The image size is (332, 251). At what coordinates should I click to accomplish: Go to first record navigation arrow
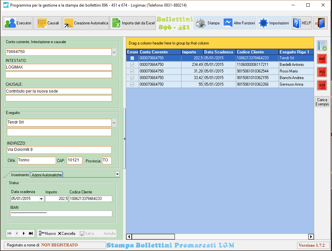(x=9, y=234)
